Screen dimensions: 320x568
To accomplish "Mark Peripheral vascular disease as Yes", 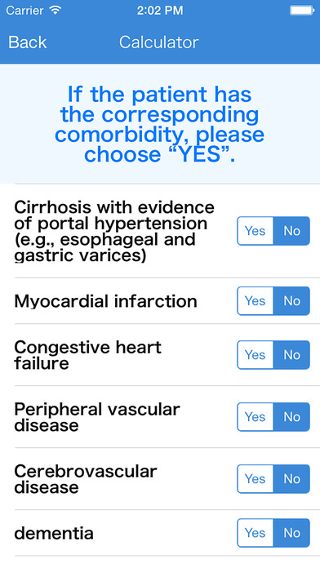I will click(256, 417).
